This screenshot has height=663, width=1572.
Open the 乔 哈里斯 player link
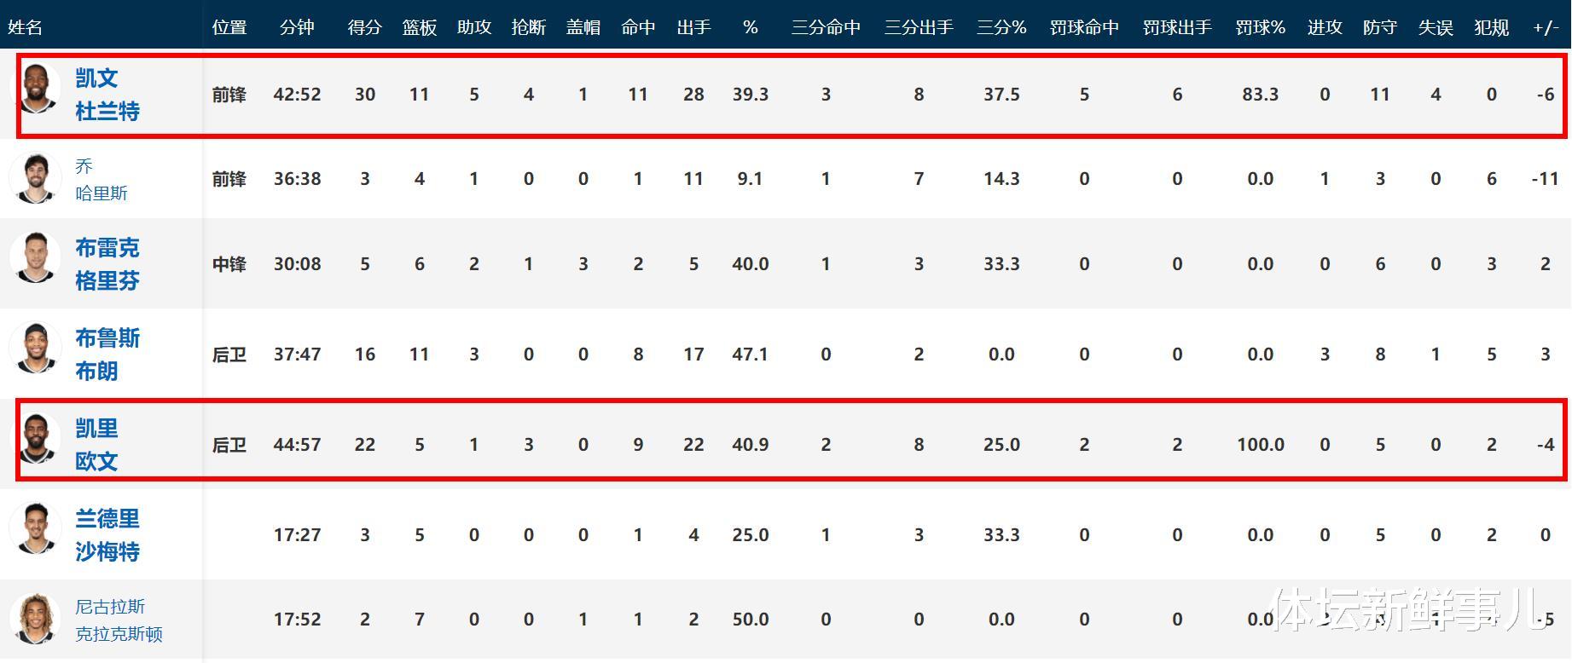click(x=101, y=179)
